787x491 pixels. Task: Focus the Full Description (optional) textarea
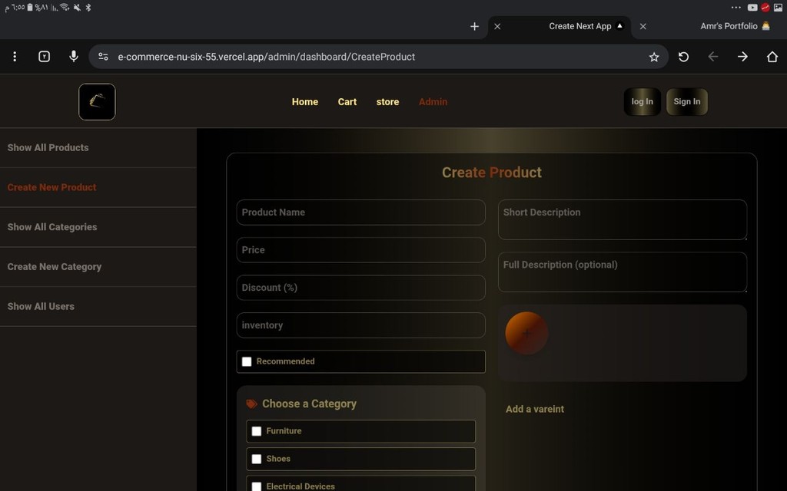623,272
